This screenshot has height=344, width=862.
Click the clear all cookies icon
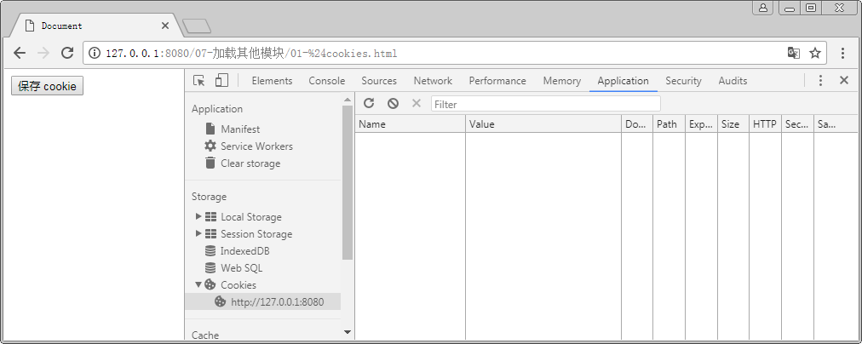(x=393, y=103)
